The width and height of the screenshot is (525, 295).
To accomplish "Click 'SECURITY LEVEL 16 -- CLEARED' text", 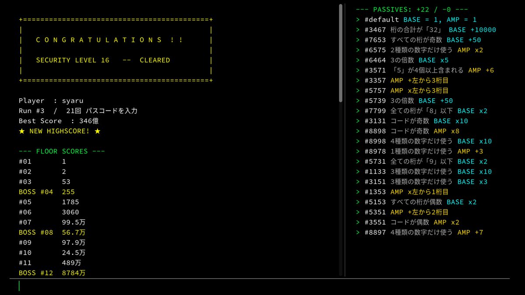I will point(103,60).
